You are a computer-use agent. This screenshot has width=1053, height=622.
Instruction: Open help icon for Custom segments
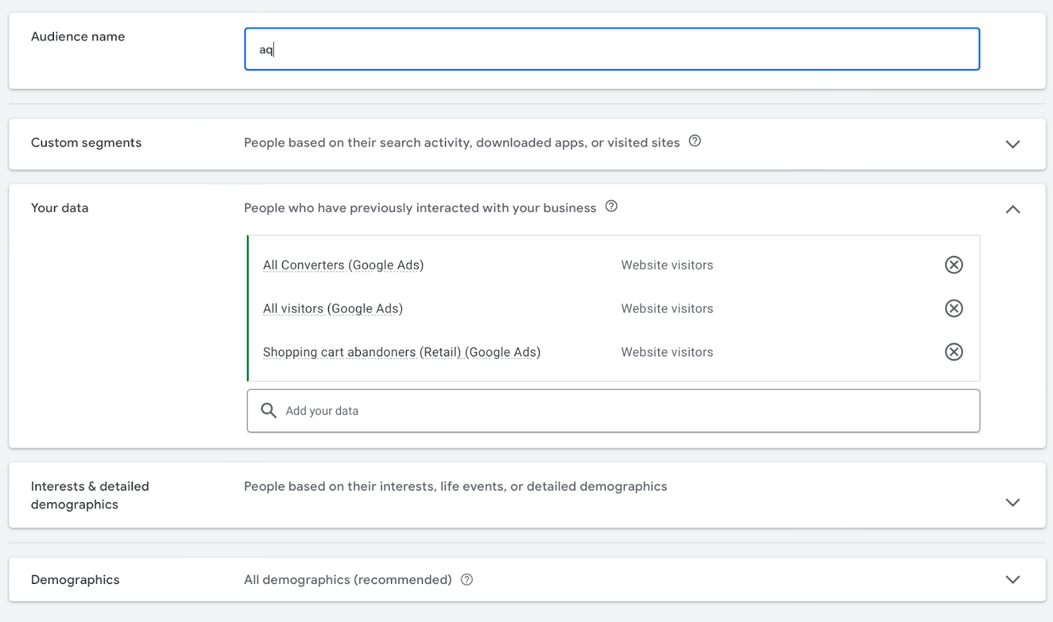tap(695, 141)
